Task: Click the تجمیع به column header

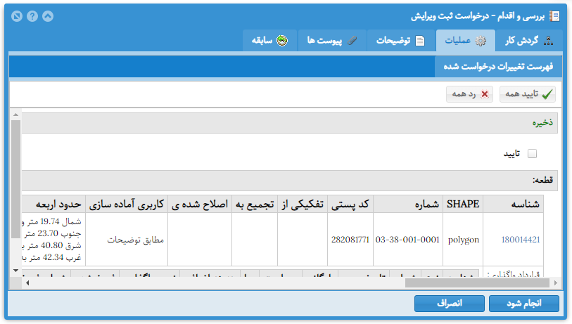Action: [x=255, y=204]
